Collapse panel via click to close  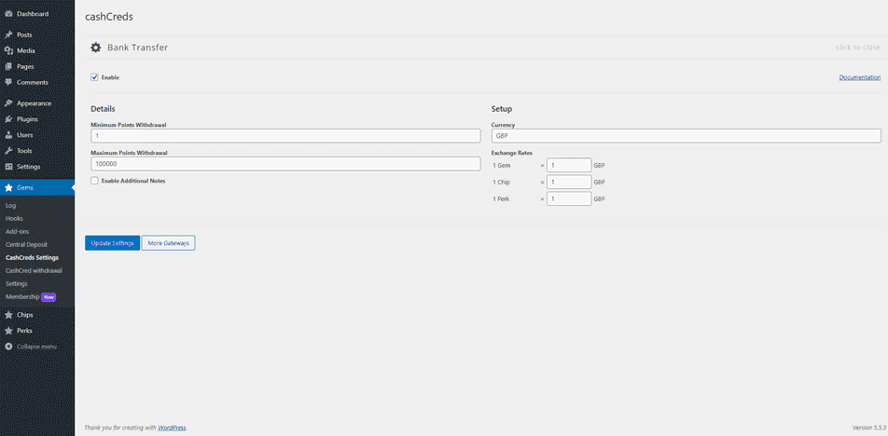coord(858,48)
